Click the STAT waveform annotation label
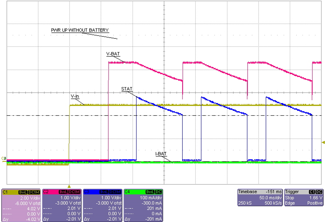The height and width of the screenshot is (222, 325). click(x=126, y=89)
